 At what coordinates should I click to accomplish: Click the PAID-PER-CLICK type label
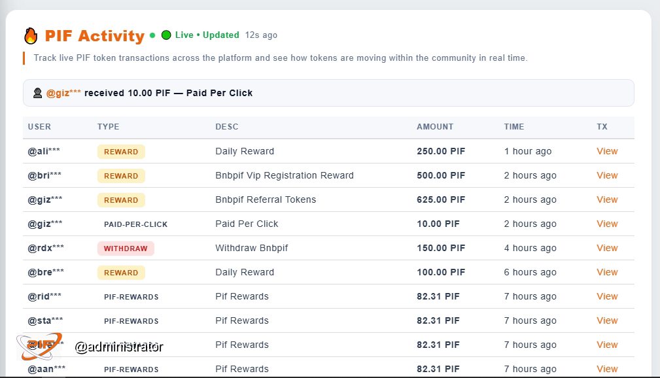[135, 224]
